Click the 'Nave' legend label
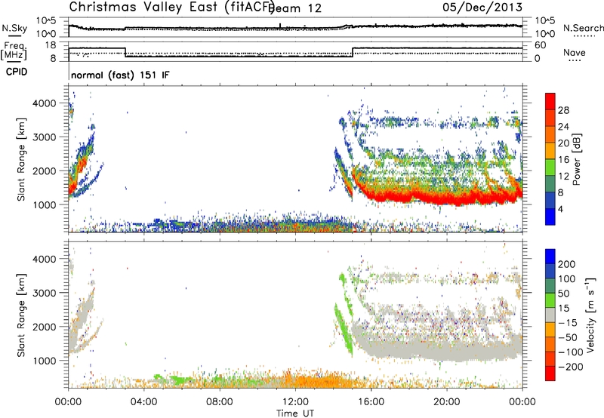 tap(575, 52)
